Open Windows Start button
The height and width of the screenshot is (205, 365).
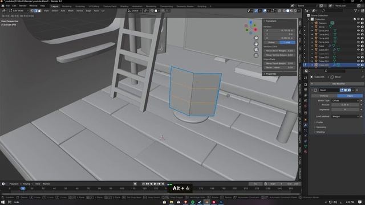tap(3, 202)
